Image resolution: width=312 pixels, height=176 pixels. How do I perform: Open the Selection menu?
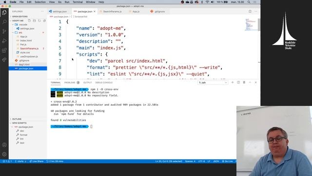(40, 2)
